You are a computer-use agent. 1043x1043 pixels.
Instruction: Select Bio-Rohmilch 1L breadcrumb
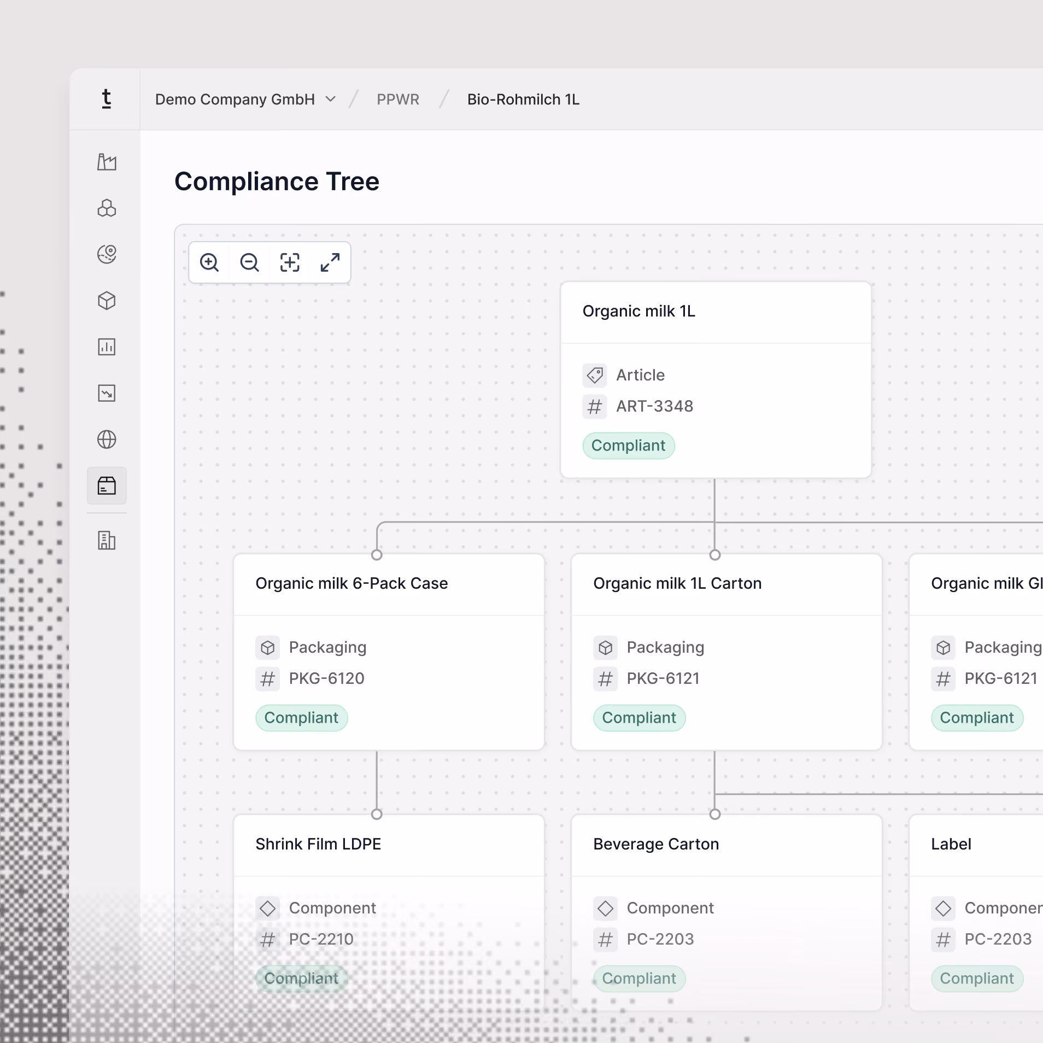point(523,99)
